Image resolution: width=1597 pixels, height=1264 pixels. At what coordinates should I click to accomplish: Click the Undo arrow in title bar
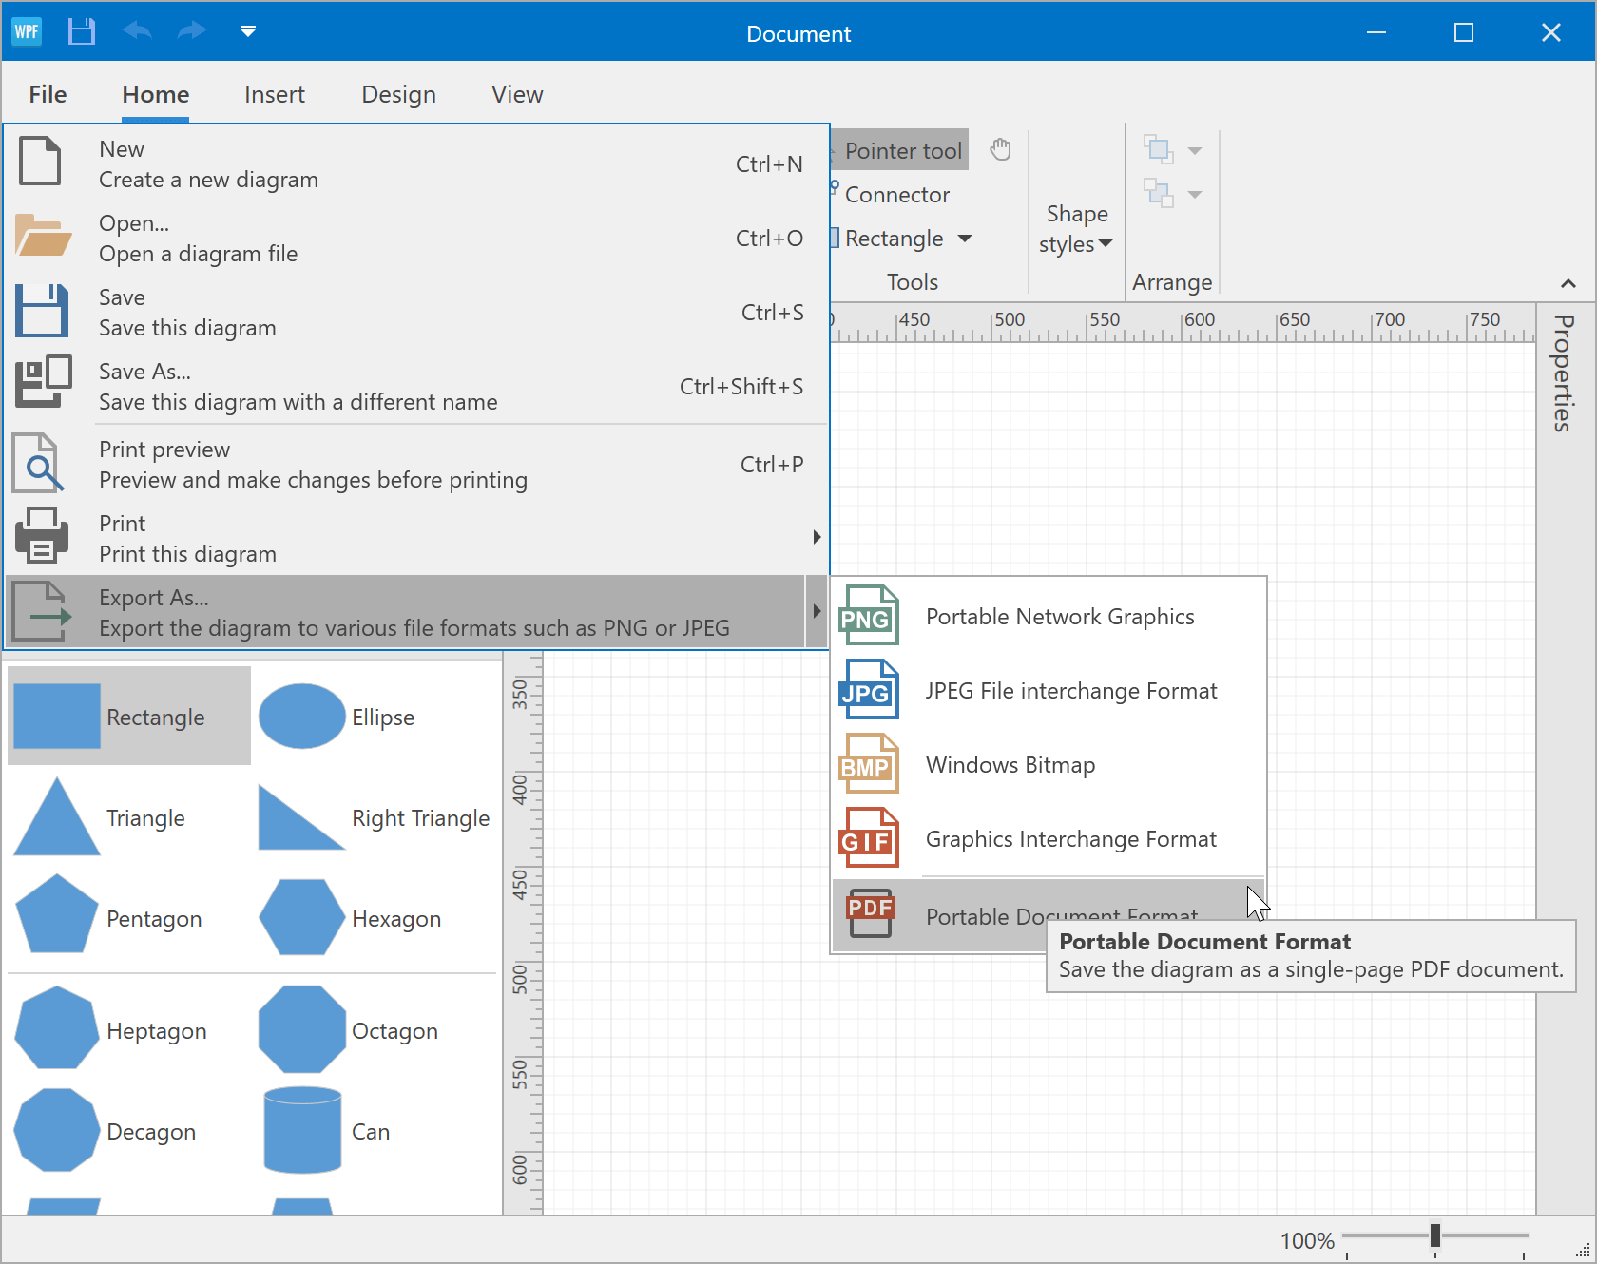pos(137,31)
